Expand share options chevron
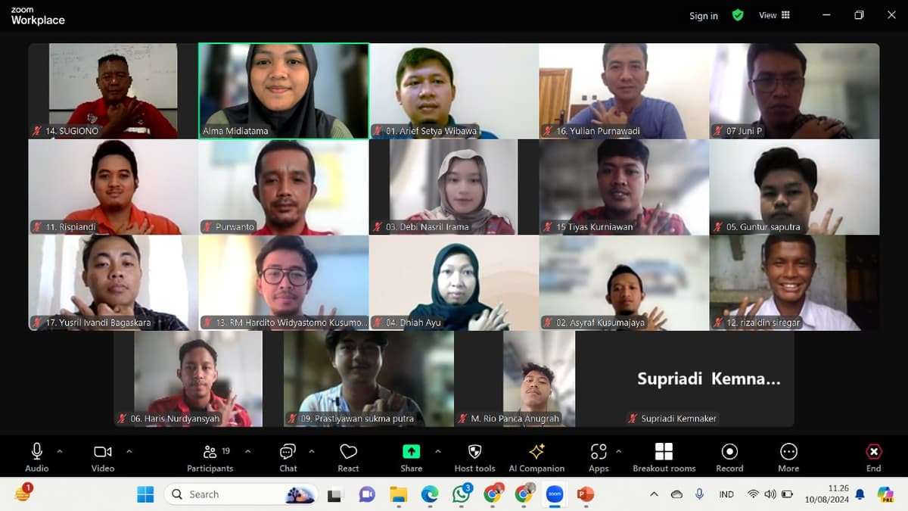 [x=437, y=451]
